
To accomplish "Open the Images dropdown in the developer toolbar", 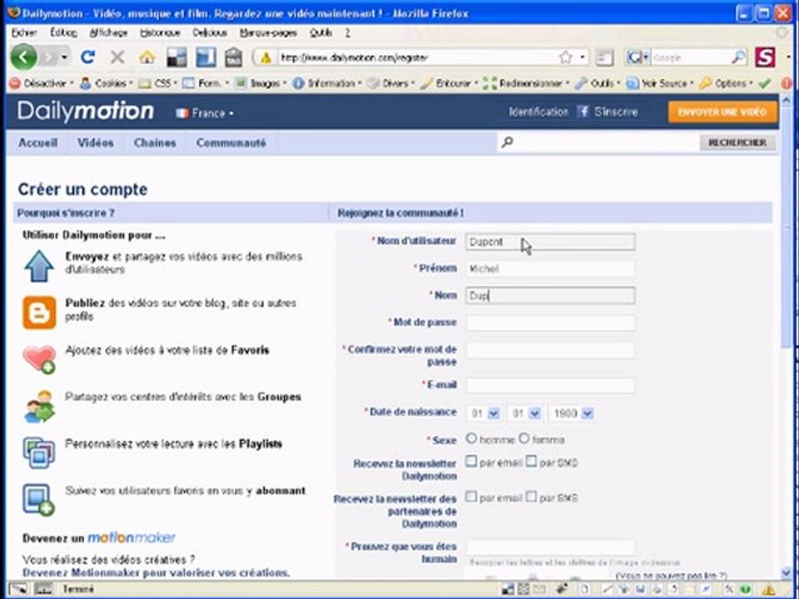I will point(261,83).
